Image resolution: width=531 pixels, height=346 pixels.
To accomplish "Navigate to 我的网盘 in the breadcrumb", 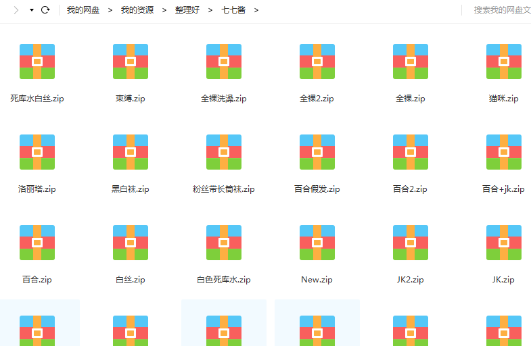I will pyautogui.click(x=83, y=10).
